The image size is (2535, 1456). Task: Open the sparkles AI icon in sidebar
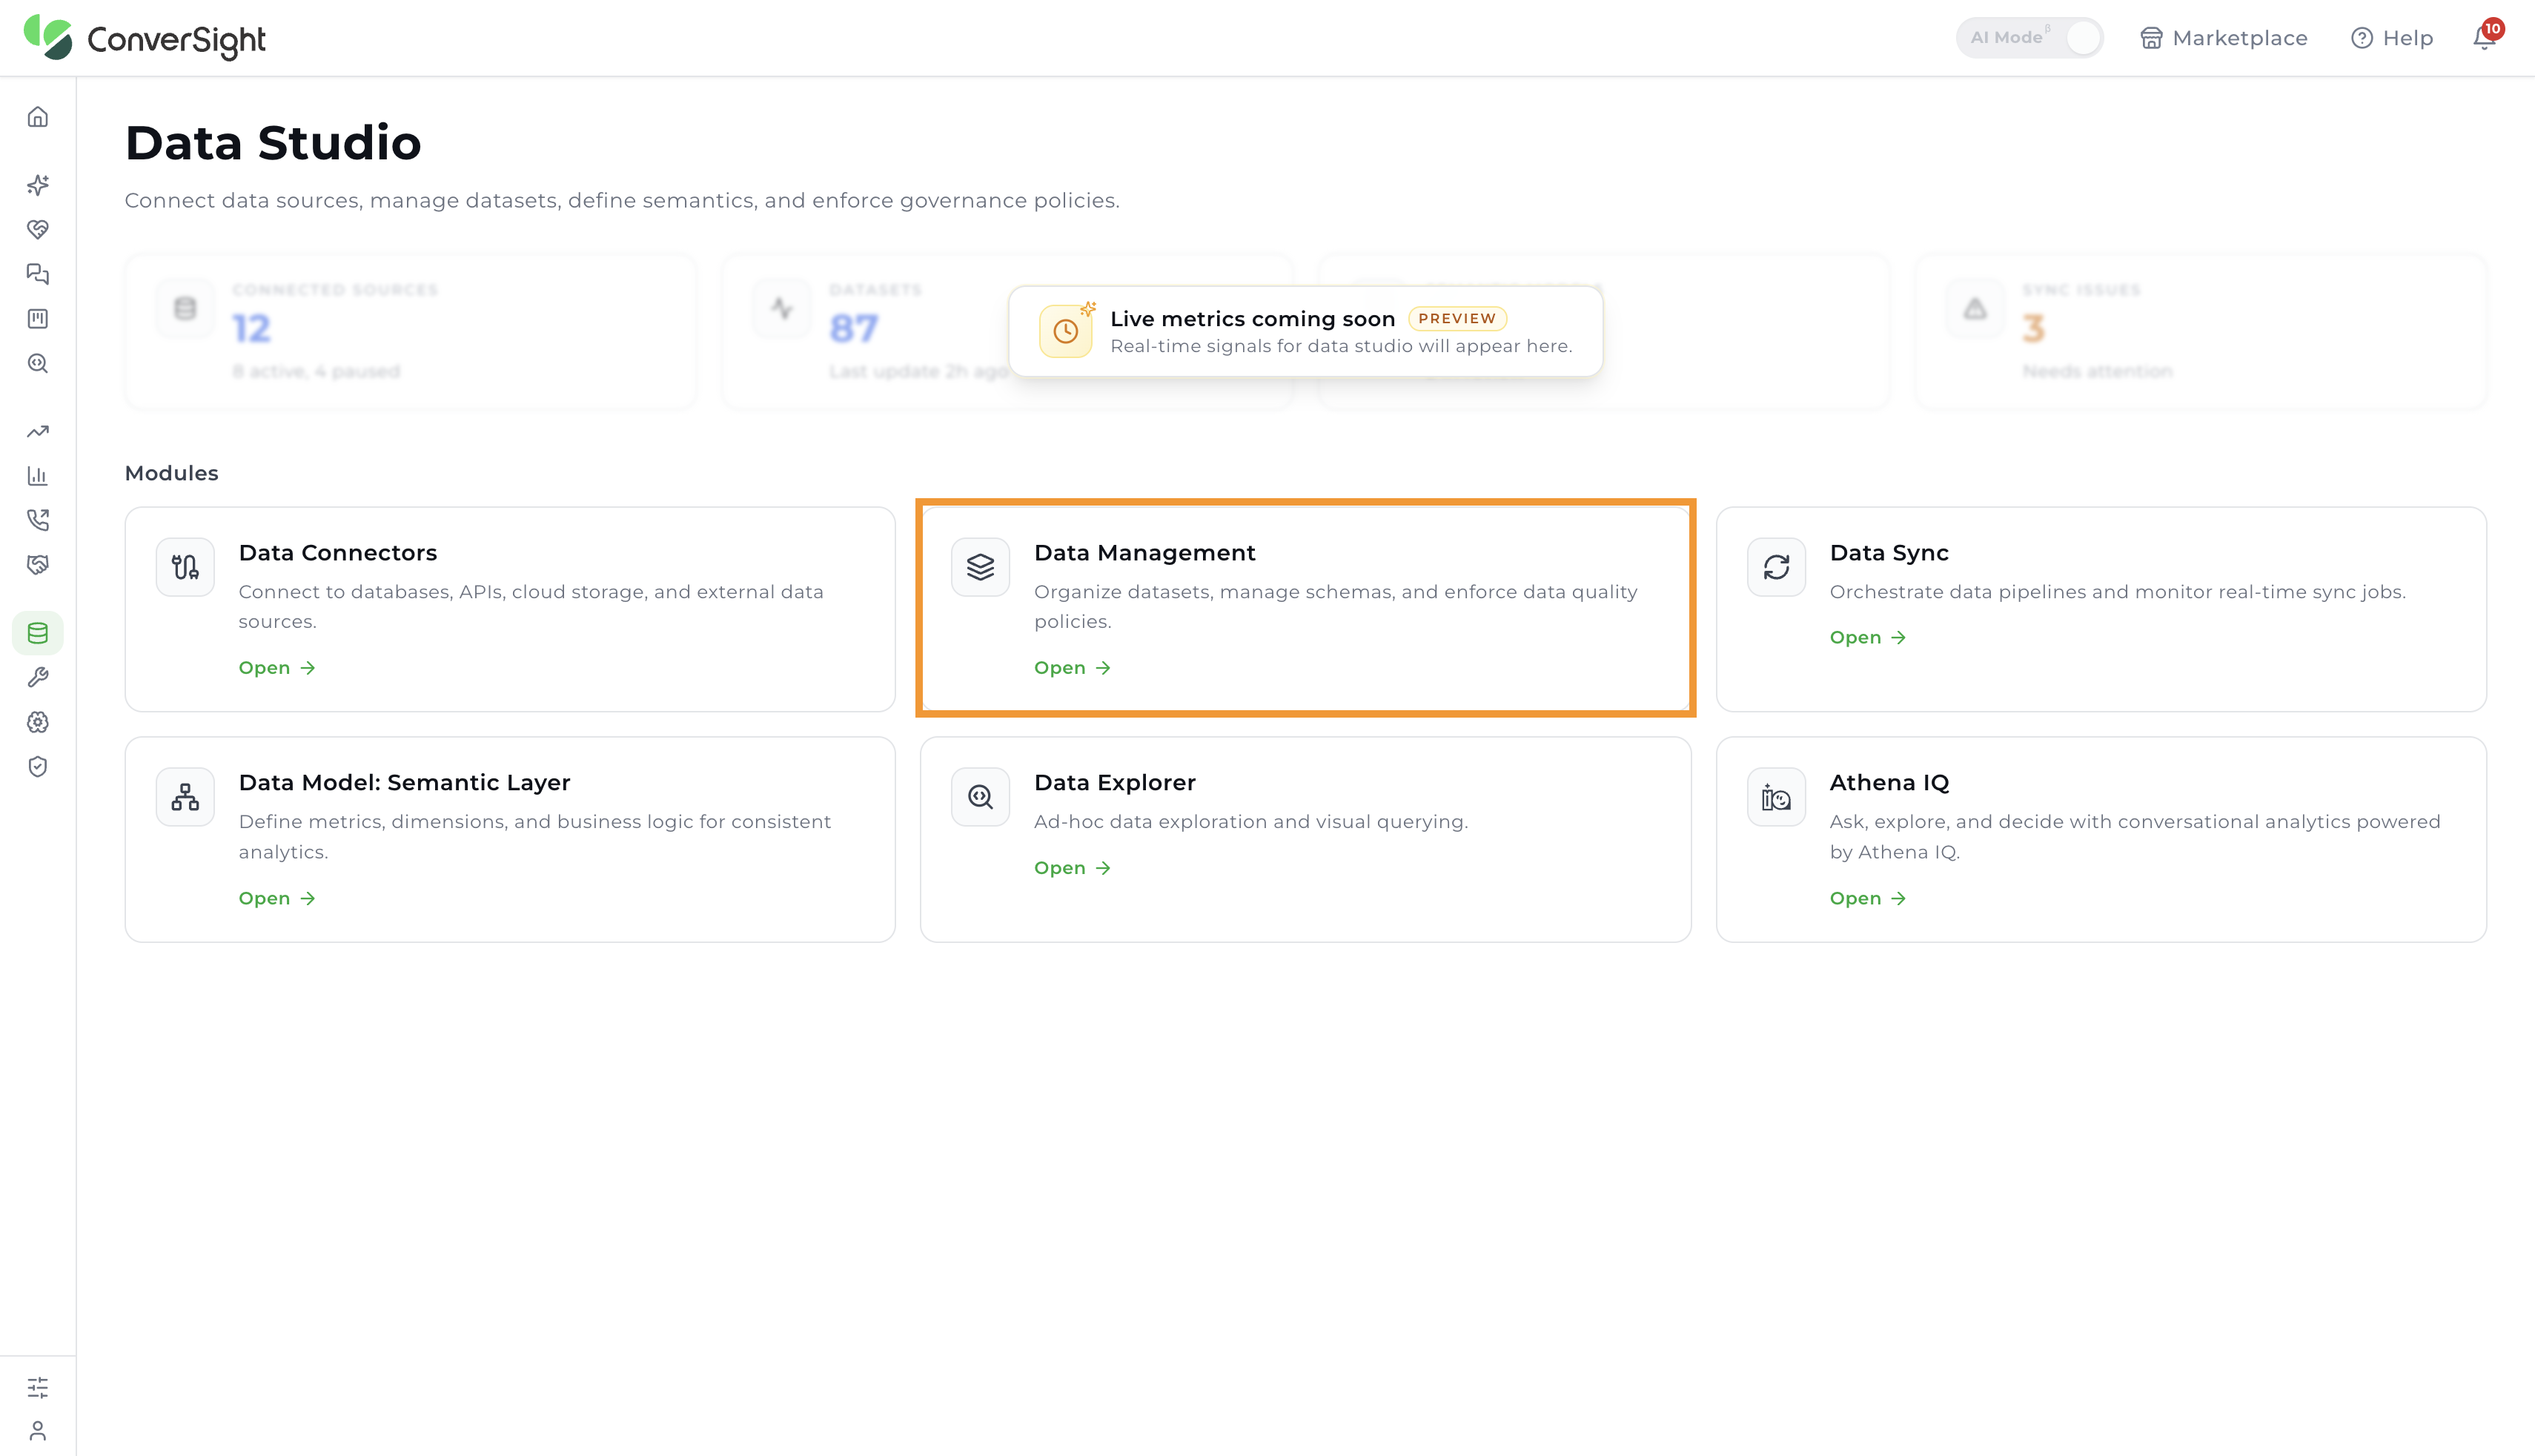[x=38, y=185]
